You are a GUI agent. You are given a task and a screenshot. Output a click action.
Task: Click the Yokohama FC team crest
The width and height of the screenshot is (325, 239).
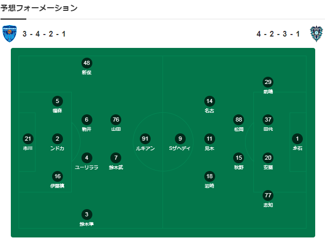pyautogui.click(x=9, y=33)
